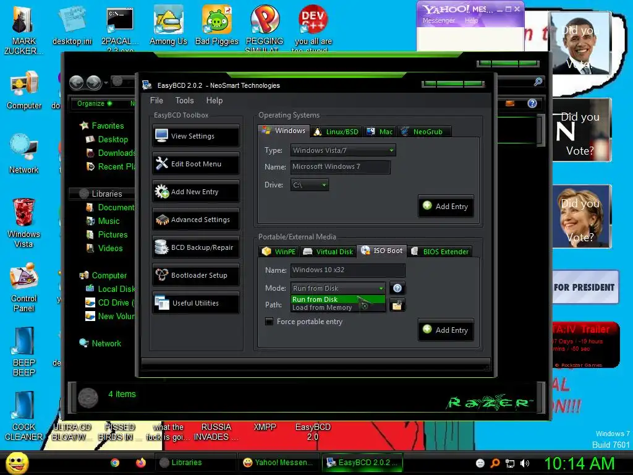Open the Advanced Settings section
This screenshot has width=633, height=475.
click(x=196, y=220)
